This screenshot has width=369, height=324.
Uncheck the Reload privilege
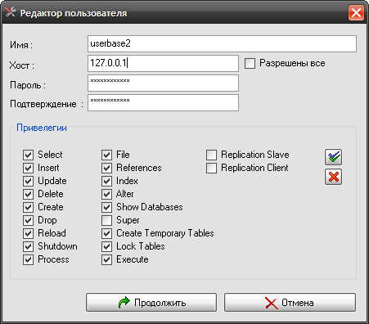click(28, 233)
